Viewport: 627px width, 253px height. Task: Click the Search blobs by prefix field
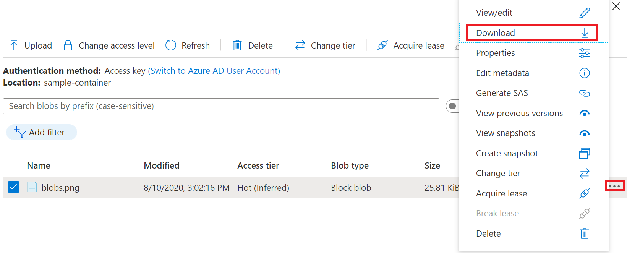point(221,106)
